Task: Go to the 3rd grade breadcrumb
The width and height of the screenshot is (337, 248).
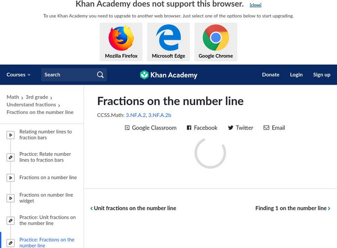Action: (37, 97)
